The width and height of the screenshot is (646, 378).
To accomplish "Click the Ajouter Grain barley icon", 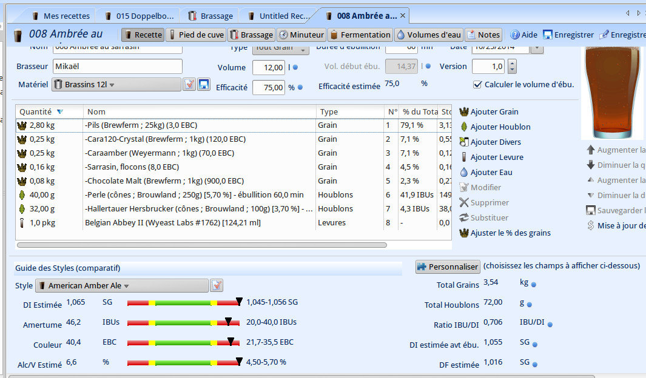I will point(464,111).
